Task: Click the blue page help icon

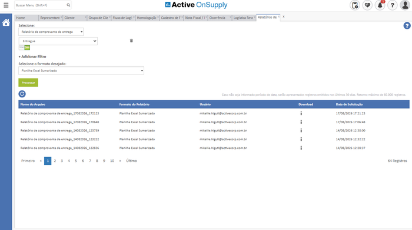Action: 407,26
